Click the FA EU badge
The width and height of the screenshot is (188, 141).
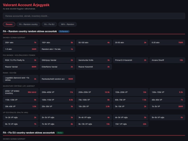click(x=60, y=133)
